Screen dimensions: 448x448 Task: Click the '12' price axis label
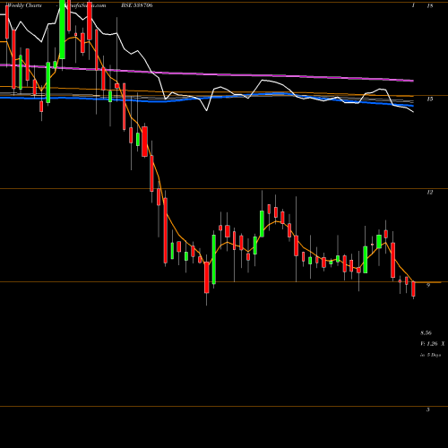coord(430,193)
